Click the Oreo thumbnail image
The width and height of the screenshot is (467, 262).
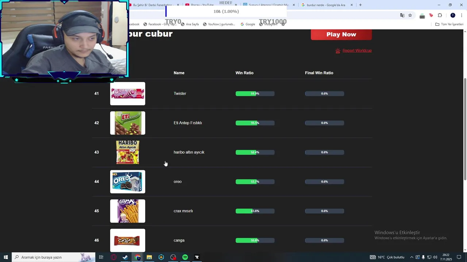pos(128,182)
